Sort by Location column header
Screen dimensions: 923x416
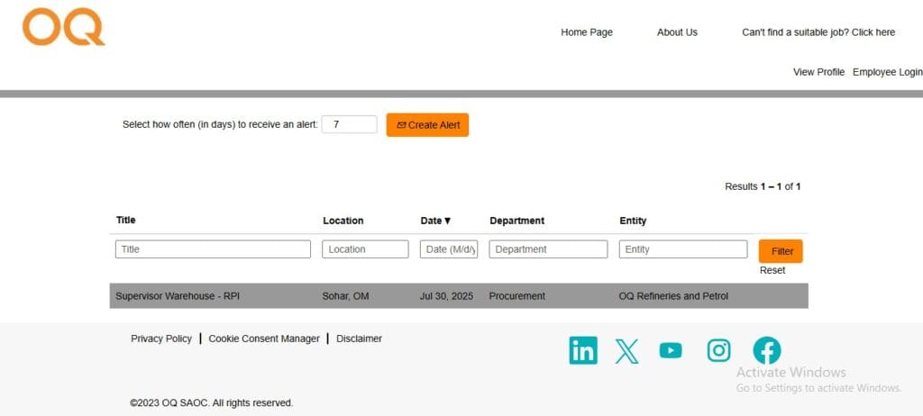(x=343, y=221)
